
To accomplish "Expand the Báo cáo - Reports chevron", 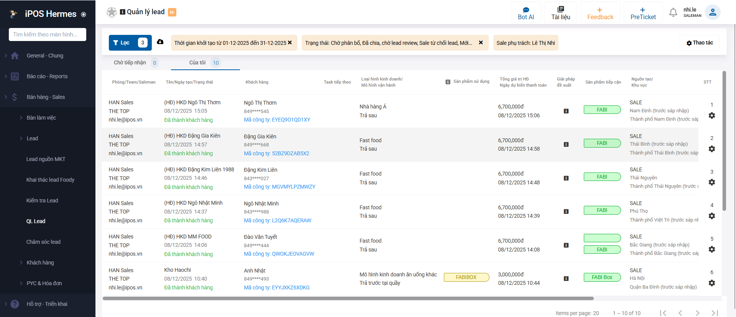I will point(6,76).
